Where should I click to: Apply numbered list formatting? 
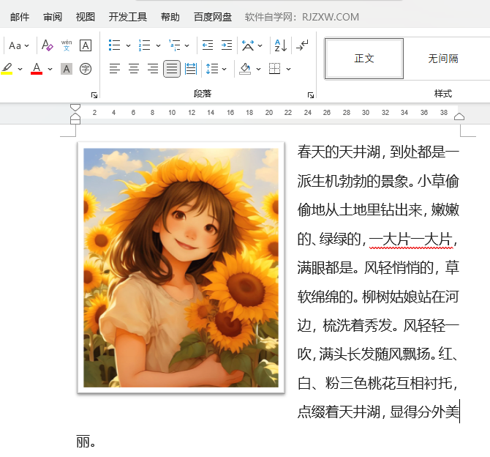click(144, 45)
